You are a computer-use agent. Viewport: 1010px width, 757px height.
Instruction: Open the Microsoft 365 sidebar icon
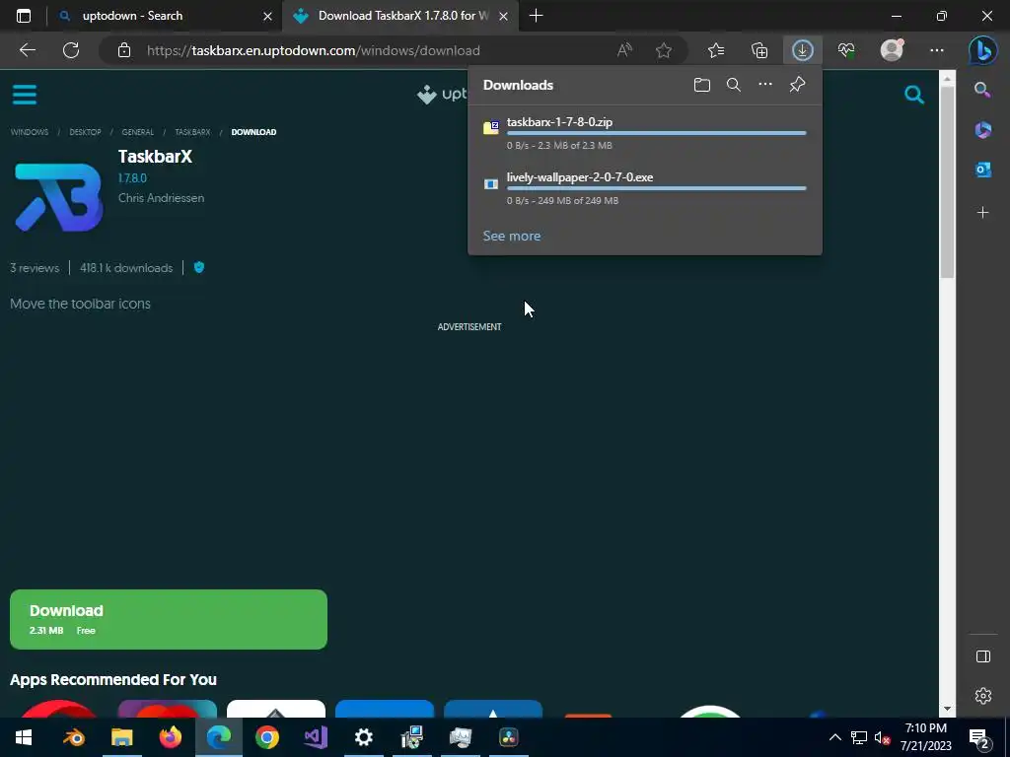tap(983, 130)
